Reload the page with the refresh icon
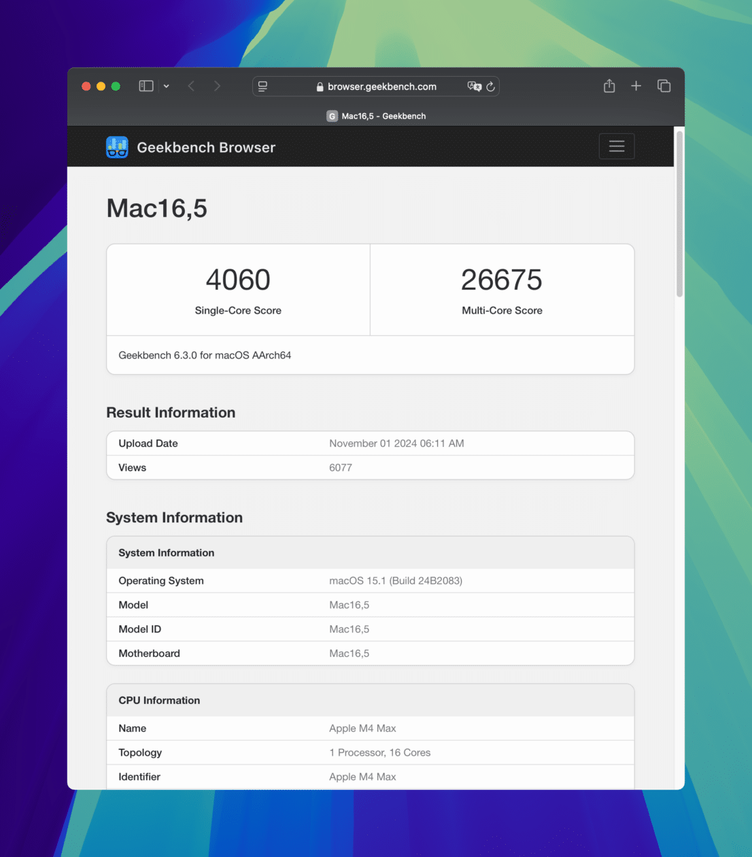The image size is (752, 857). point(491,86)
